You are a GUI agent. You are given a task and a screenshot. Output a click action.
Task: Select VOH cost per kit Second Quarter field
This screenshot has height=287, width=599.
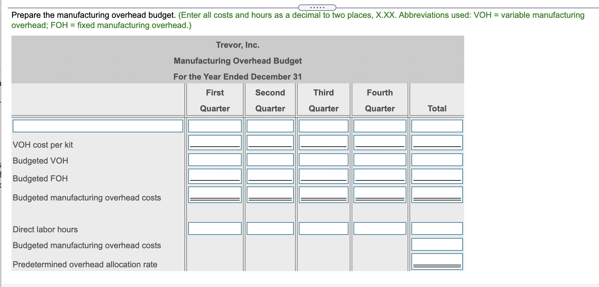click(x=270, y=143)
